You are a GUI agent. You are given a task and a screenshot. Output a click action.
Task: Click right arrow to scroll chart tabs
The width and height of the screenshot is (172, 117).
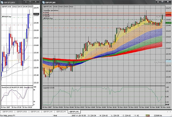point(170,111)
